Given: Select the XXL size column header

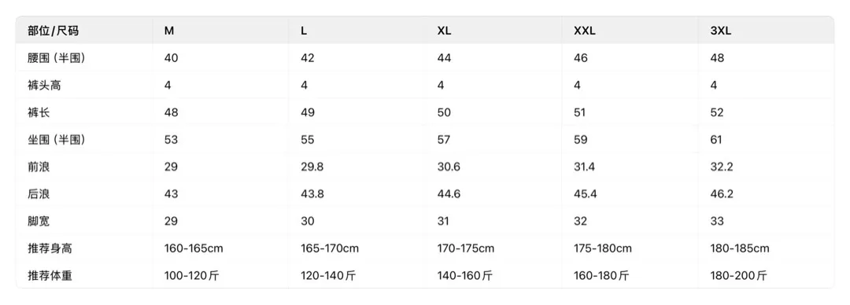Looking at the screenshot, I should (584, 31).
